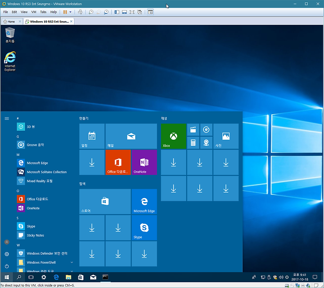Open the power options dropdown arrow

70,12
